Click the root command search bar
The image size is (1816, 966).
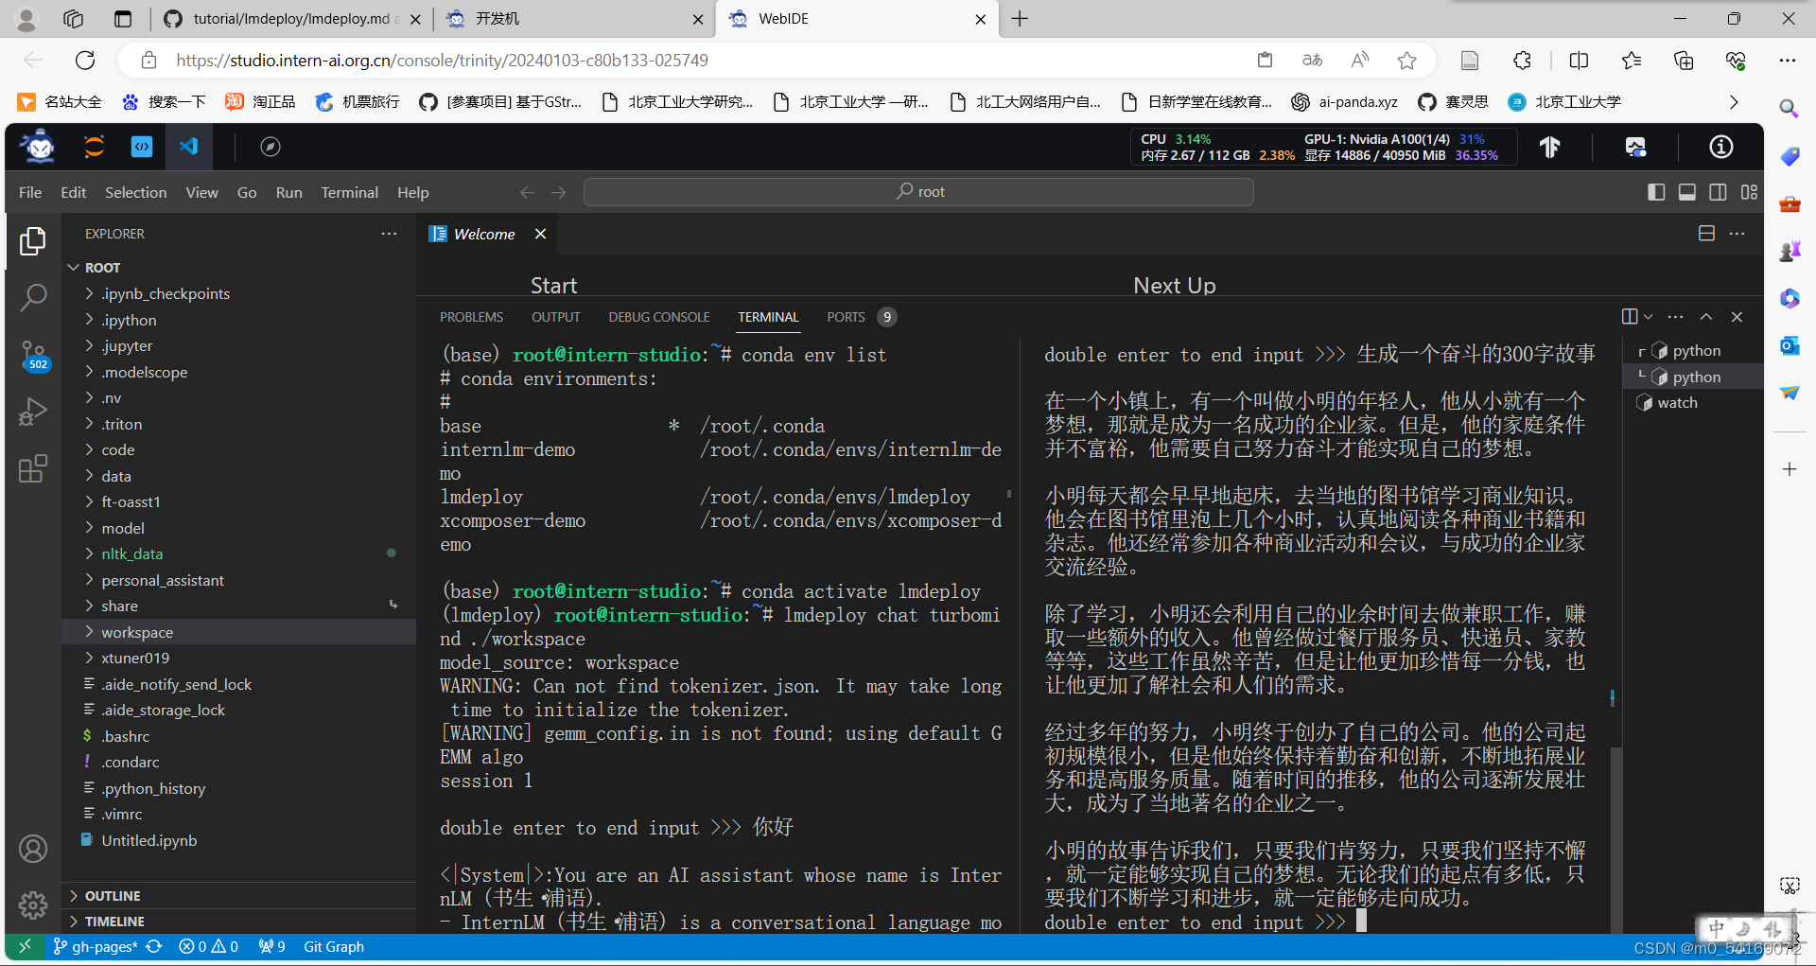918,191
